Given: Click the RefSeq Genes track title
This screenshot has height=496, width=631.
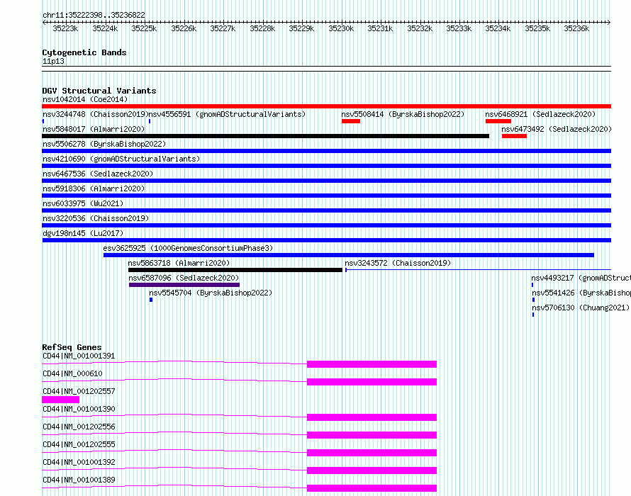Looking at the screenshot, I should (x=72, y=347).
